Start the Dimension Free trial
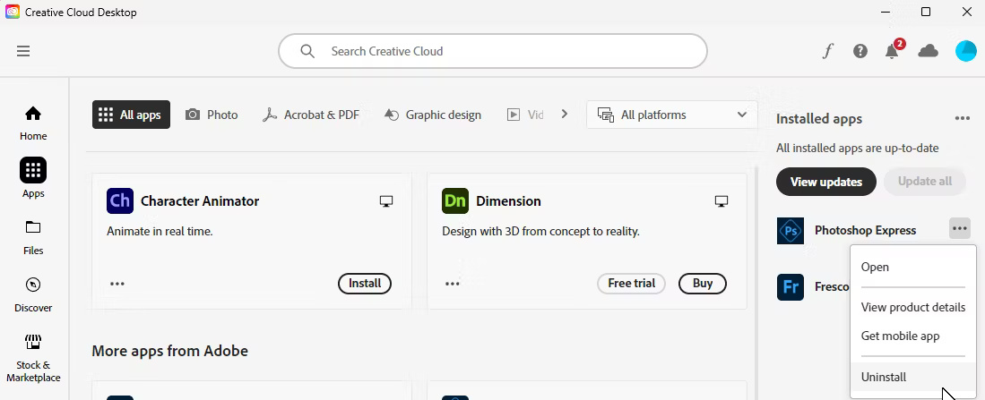Screen dimensions: 985x400 631,284
